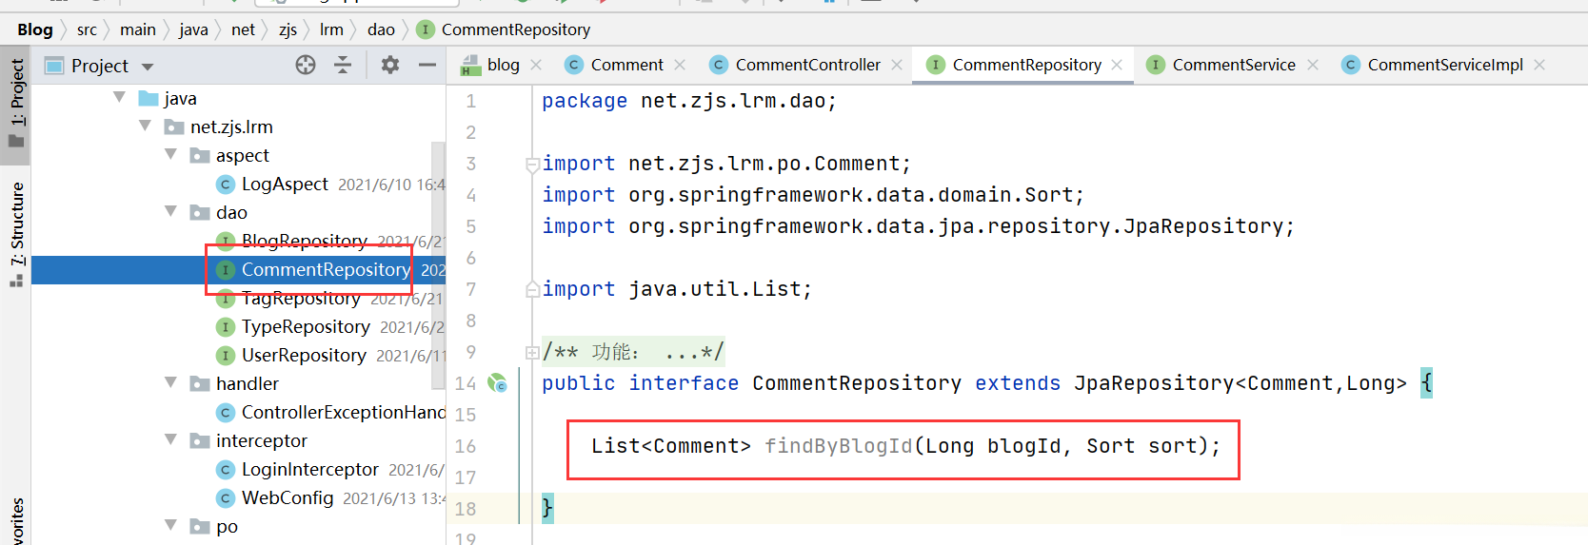Close the CommentController editor tab
1588x545 pixels.
(x=897, y=65)
